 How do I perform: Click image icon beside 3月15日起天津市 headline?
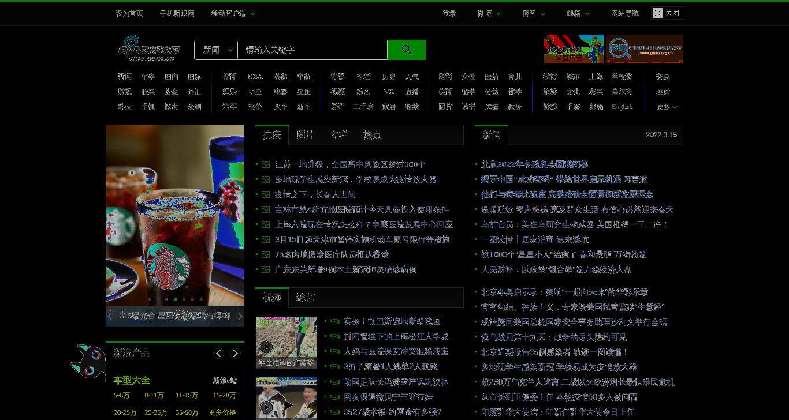[x=266, y=239]
